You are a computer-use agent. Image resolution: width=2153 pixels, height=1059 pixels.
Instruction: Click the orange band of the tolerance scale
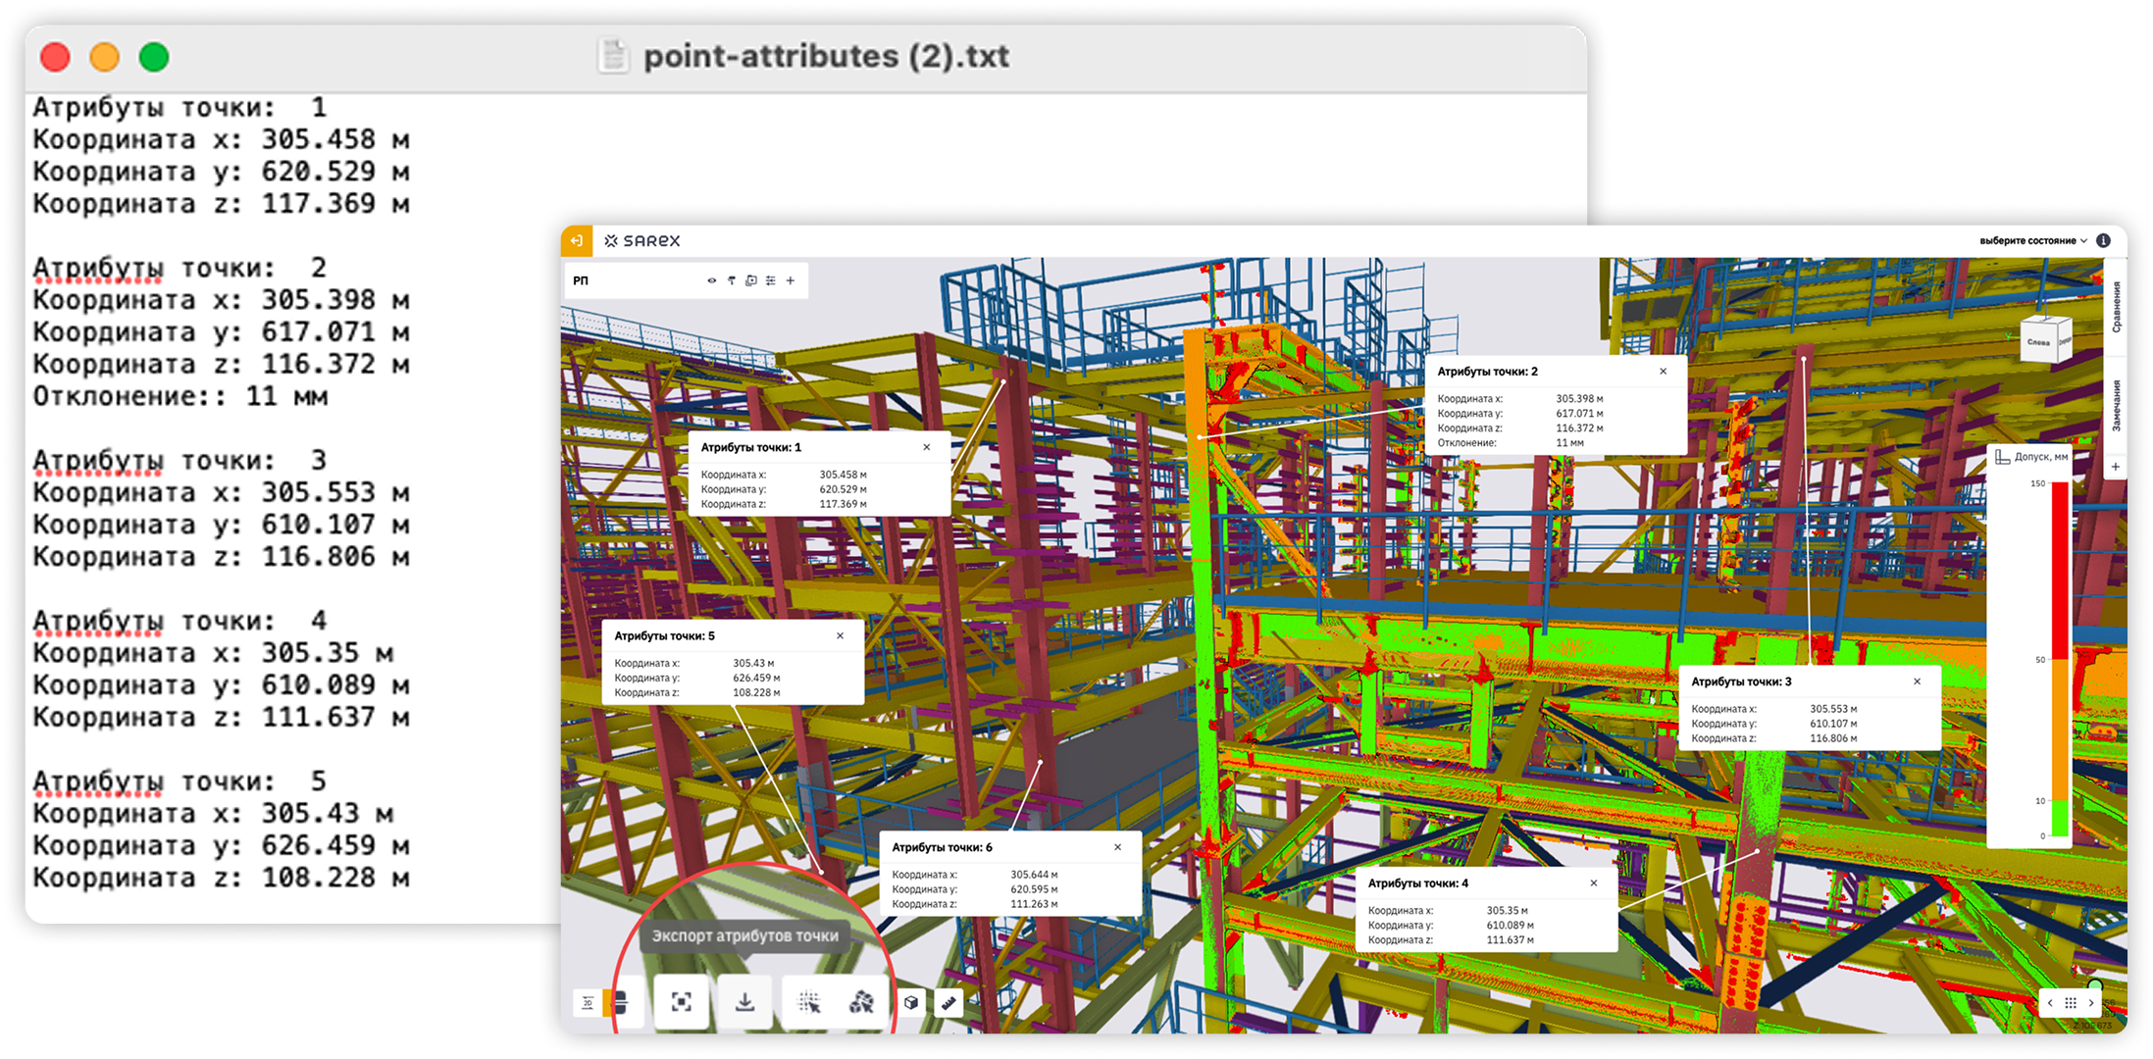click(x=2060, y=730)
